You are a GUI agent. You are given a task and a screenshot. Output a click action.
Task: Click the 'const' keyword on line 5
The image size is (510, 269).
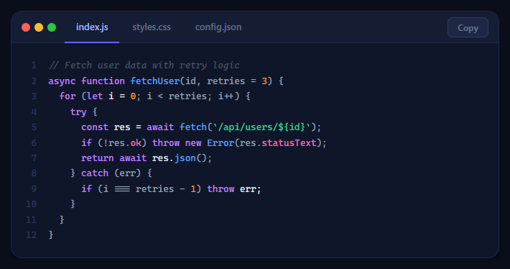tap(95, 127)
